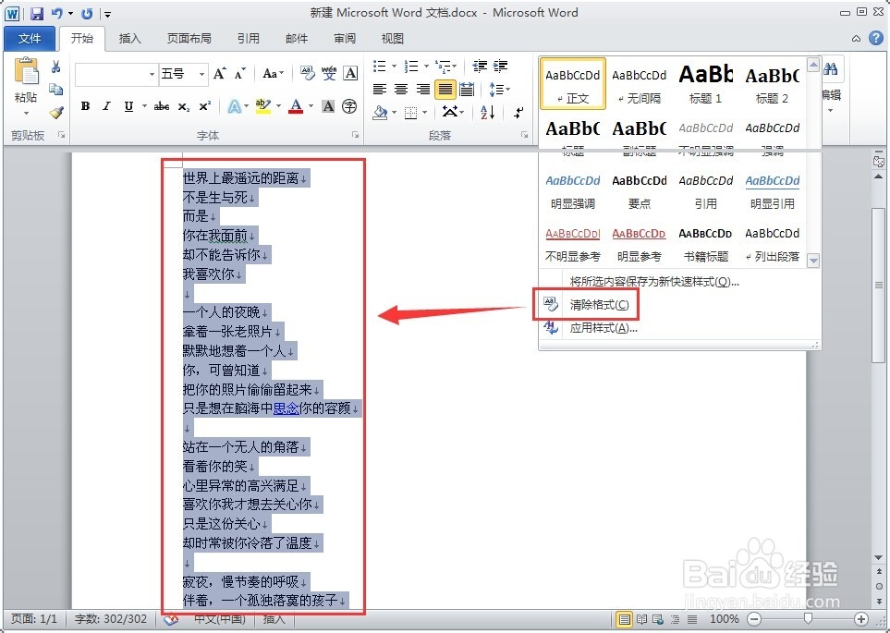Viewport: 890px width, 633px height.
Task: Click the subscript icon
Action: 185,106
